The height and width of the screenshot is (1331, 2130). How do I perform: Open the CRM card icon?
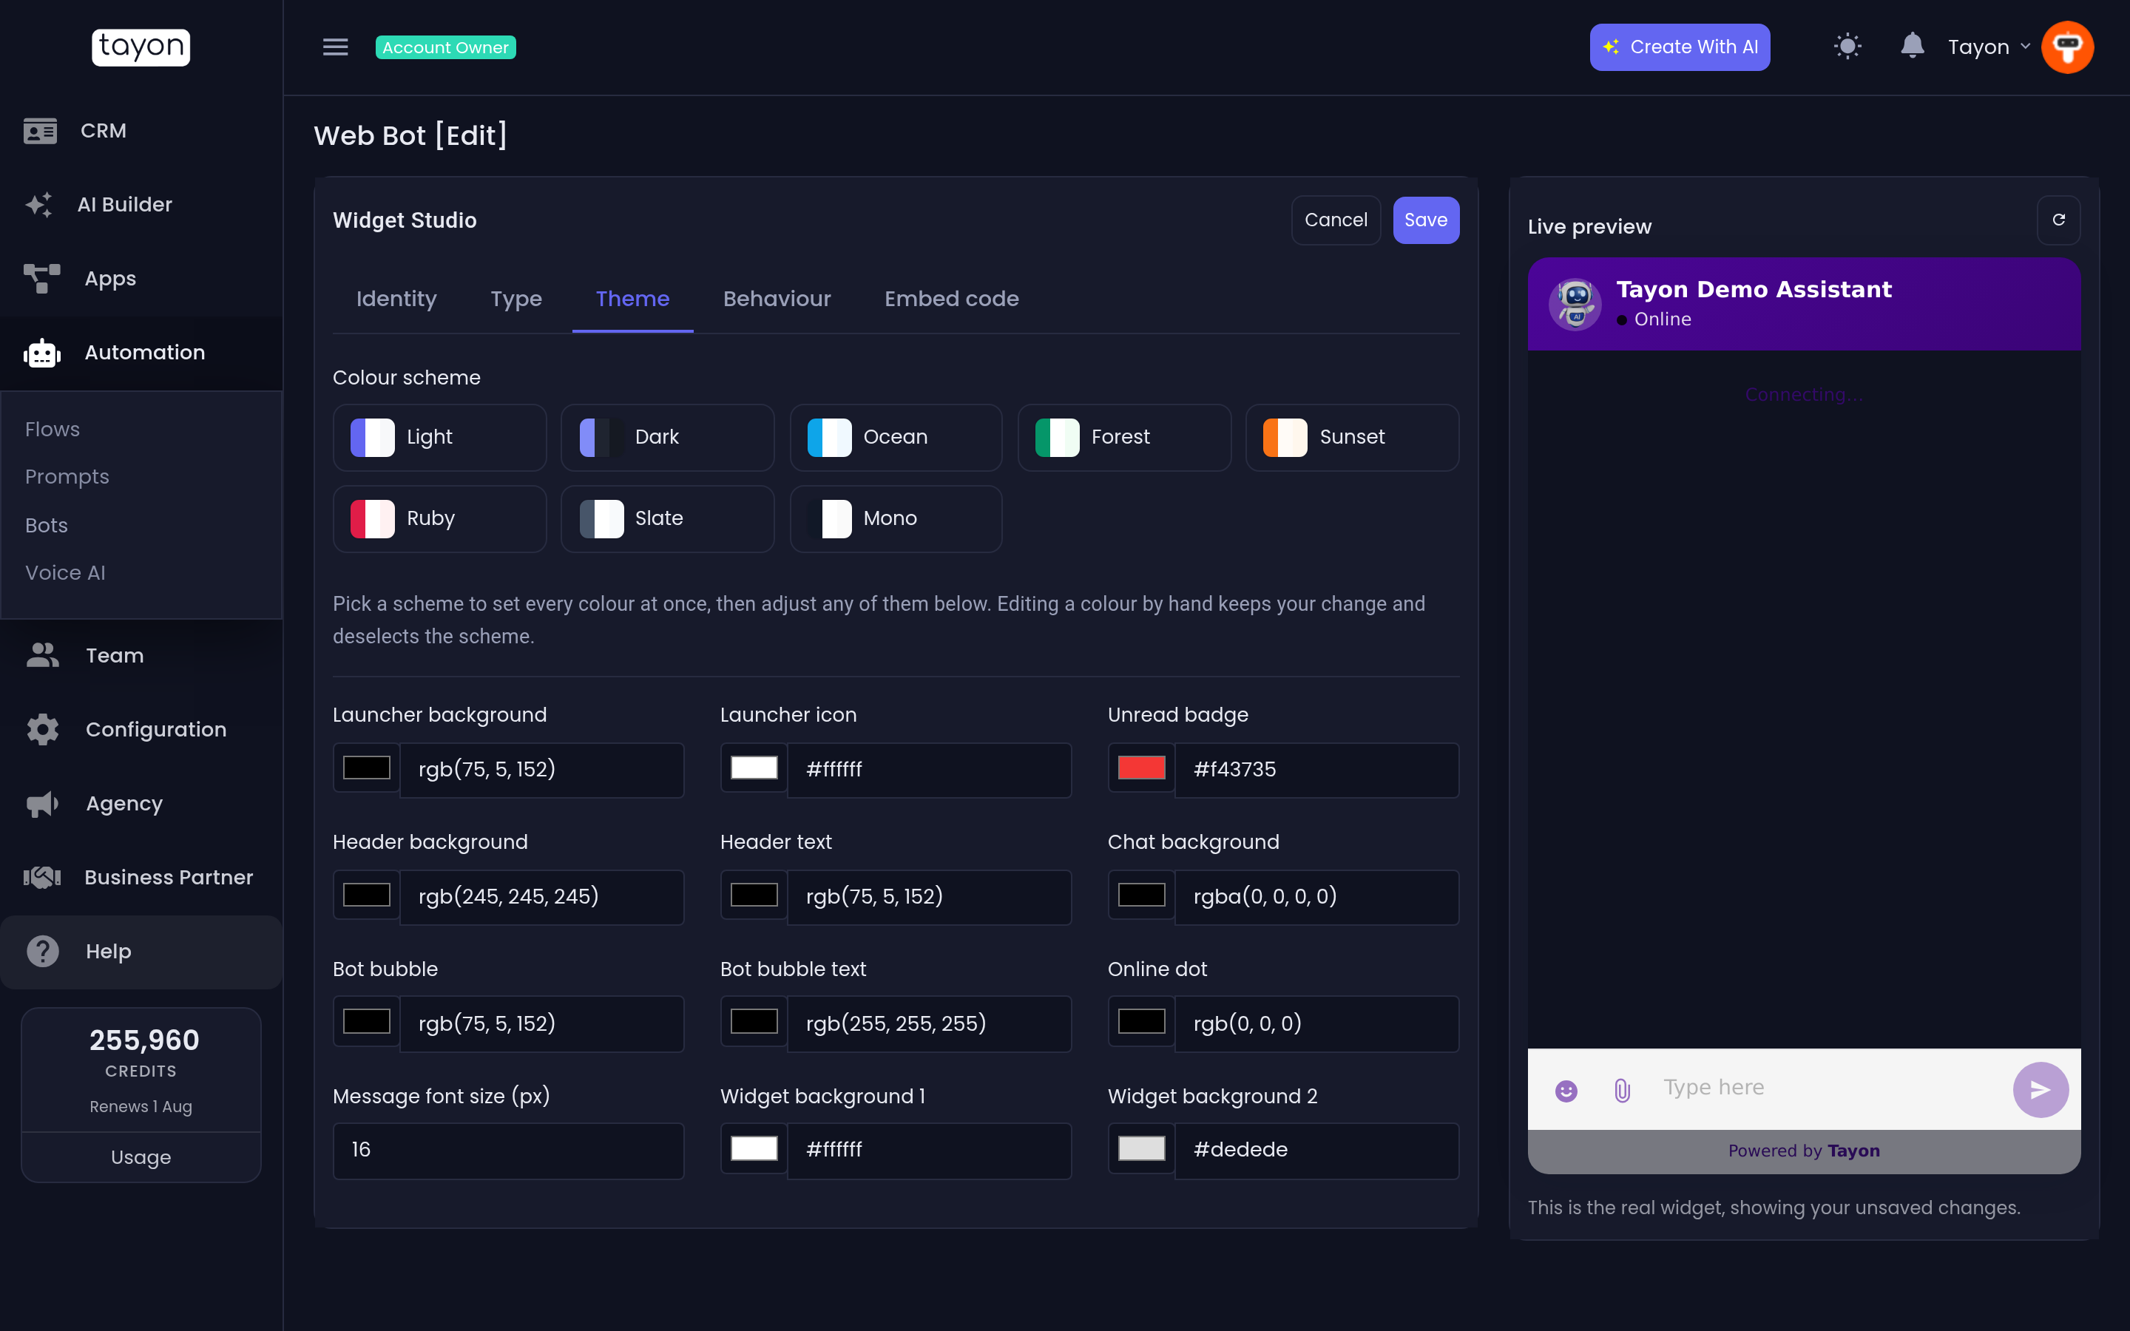[x=41, y=131]
